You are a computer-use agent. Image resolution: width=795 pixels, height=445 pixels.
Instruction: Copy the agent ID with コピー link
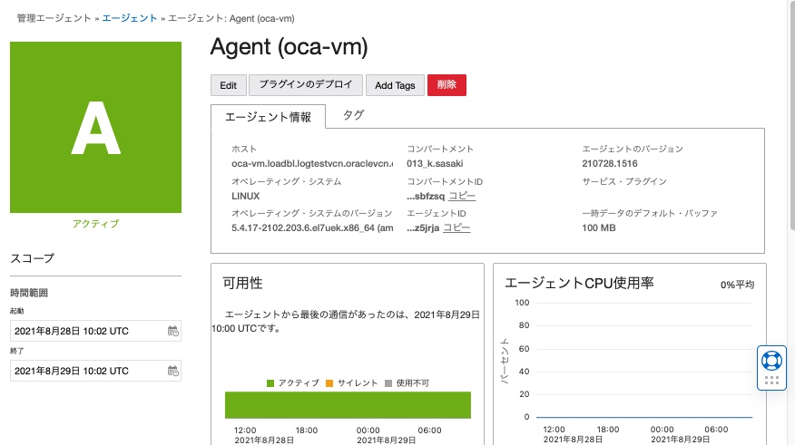point(456,227)
